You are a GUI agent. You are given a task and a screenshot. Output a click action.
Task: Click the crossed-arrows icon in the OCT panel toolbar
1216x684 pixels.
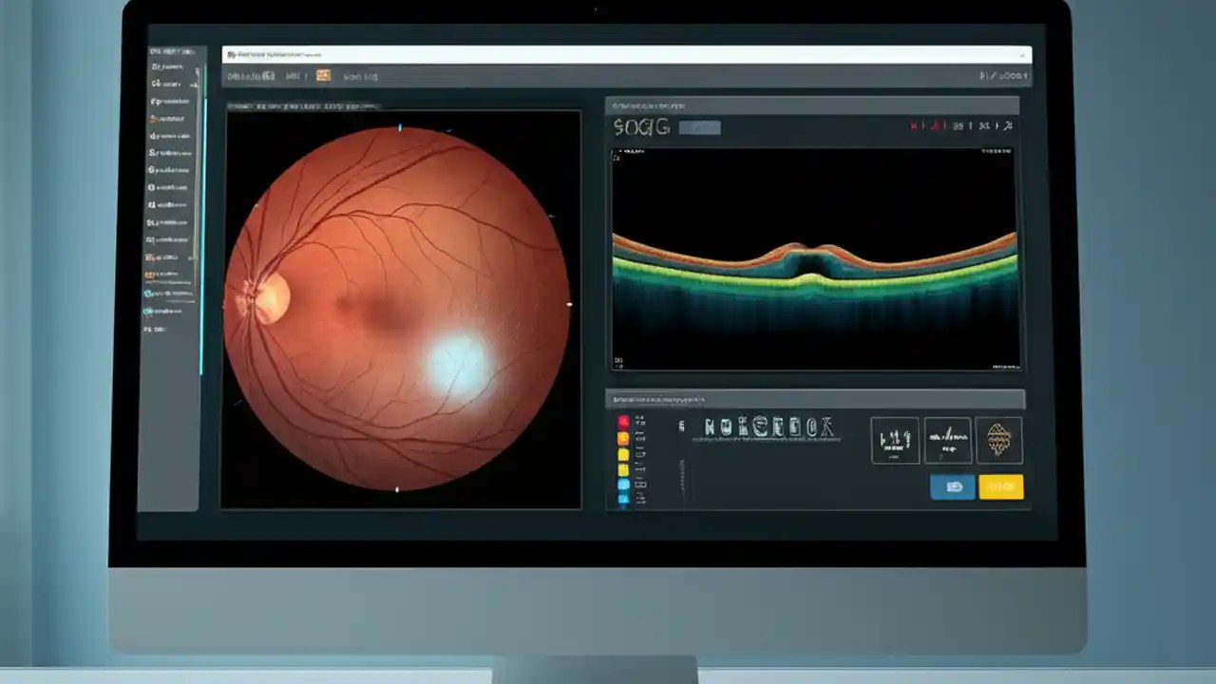click(x=1009, y=125)
